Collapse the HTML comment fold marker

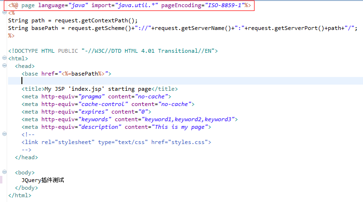tap(4, 134)
